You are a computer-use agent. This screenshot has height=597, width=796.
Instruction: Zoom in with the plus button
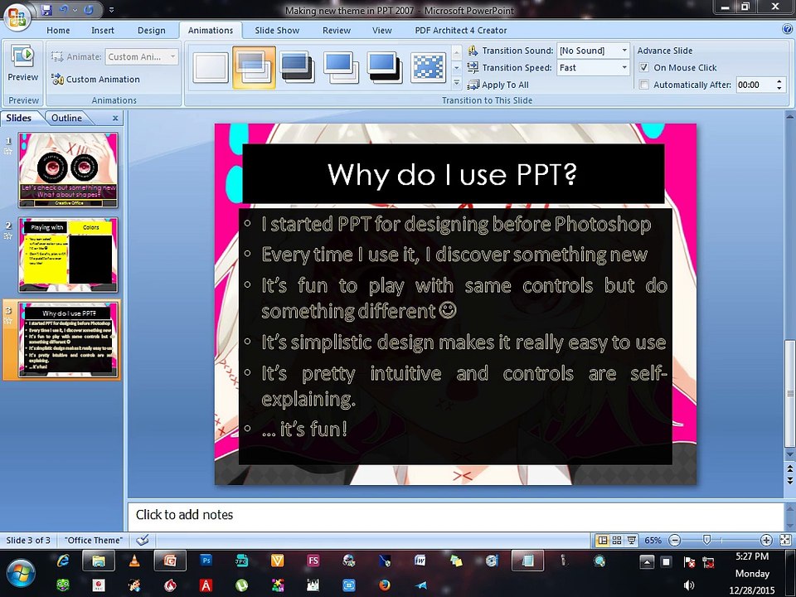point(766,540)
